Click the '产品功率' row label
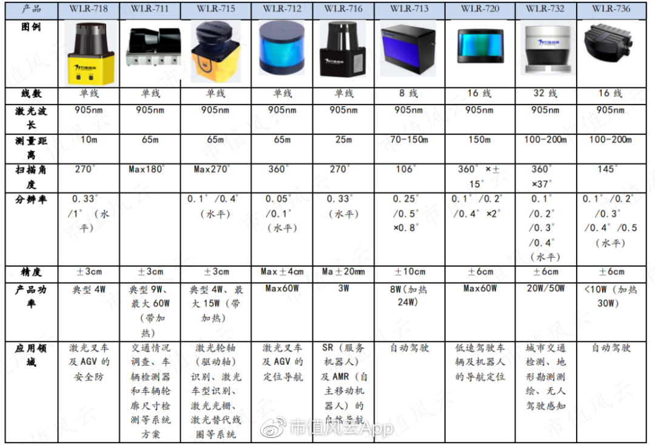The width and height of the screenshot is (655, 445). pos(32,296)
